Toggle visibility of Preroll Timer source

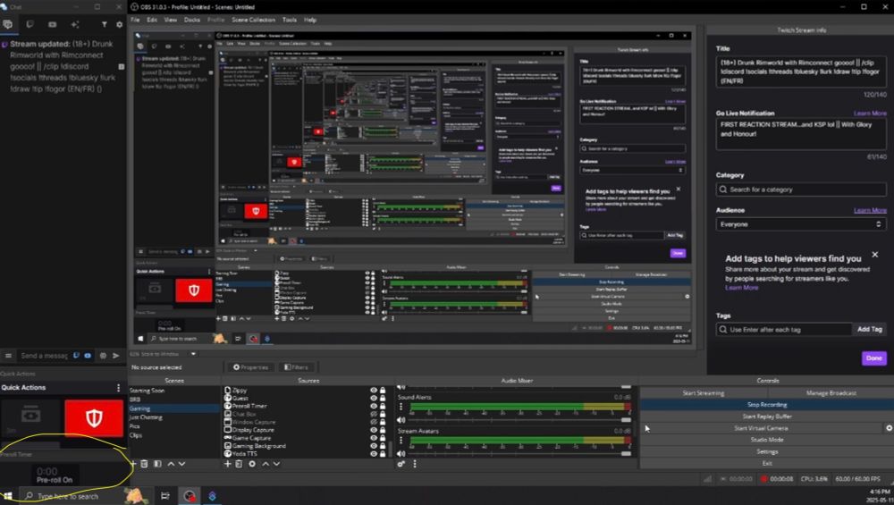click(x=374, y=407)
